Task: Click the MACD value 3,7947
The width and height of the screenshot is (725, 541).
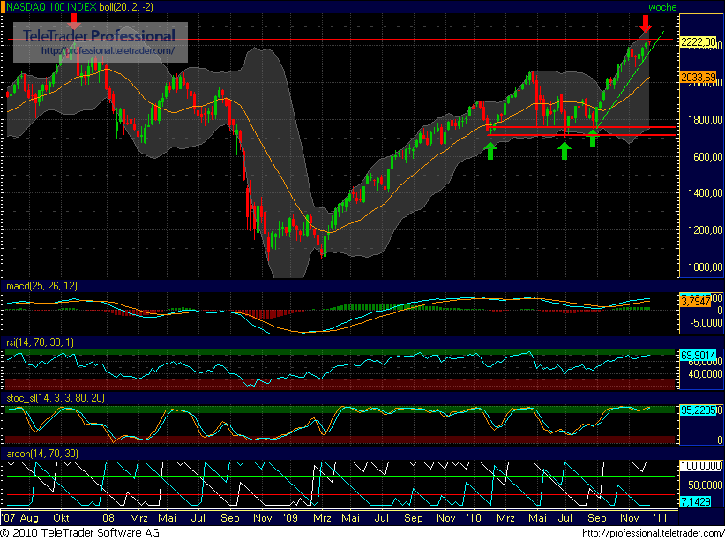Action: pos(695,301)
